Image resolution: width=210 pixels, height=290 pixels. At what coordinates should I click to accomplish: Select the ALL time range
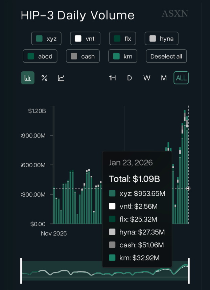[181, 78]
